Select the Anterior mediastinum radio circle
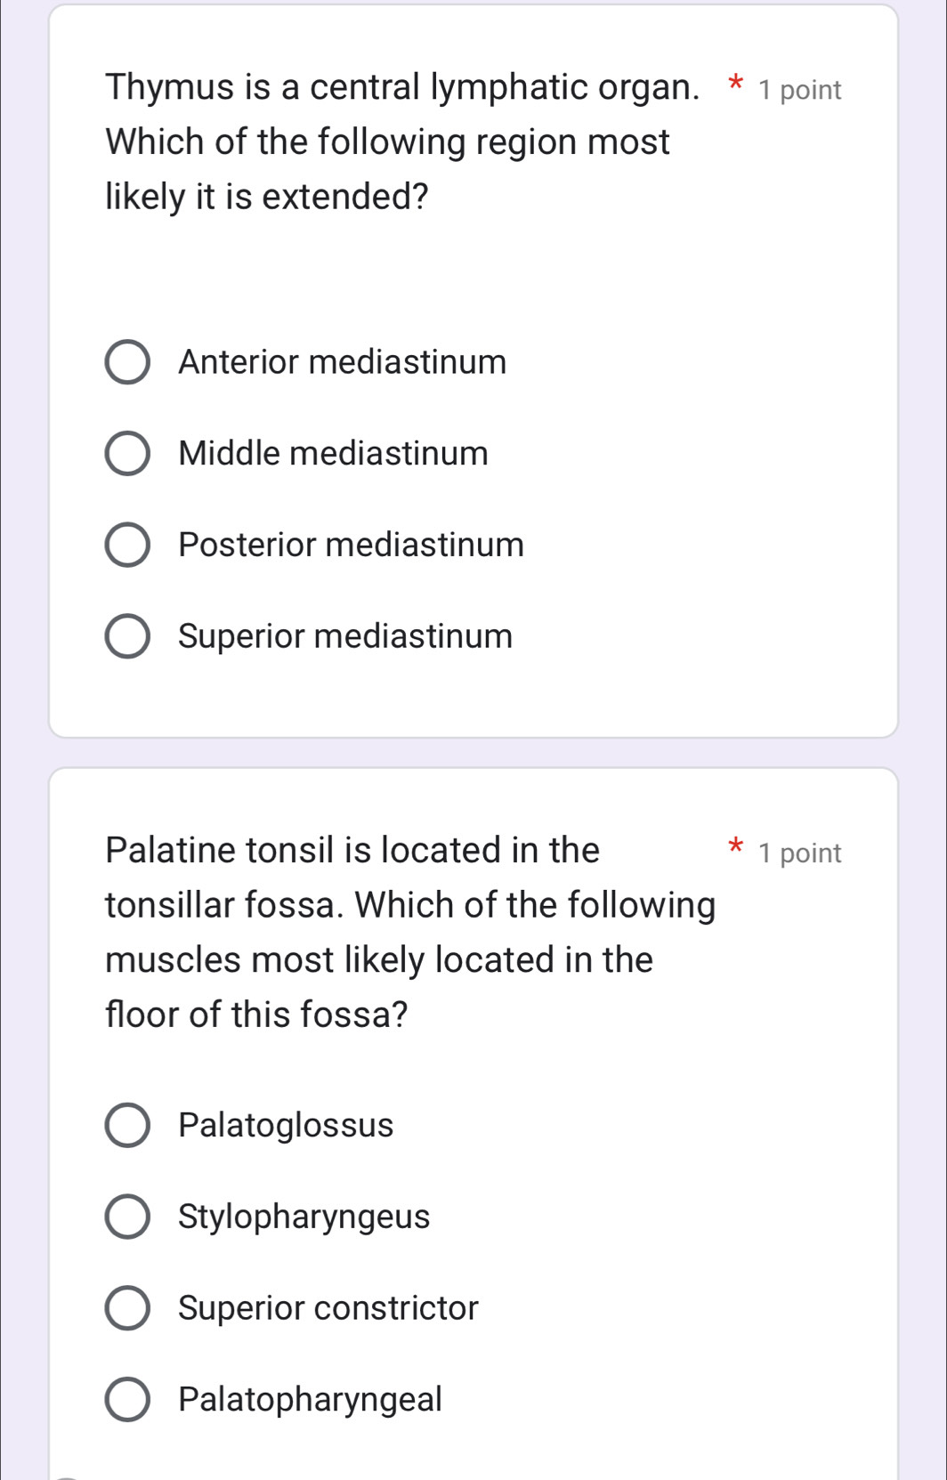The image size is (947, 1480). click(127, 362)
